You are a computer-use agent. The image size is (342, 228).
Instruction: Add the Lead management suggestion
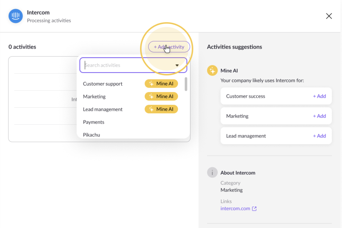(x=319, y=136)
